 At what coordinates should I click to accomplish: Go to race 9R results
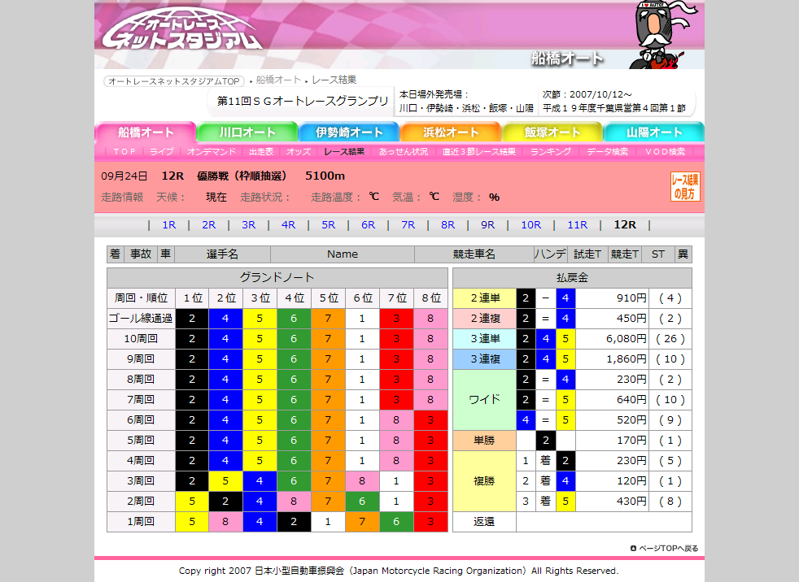coord(487,225)
